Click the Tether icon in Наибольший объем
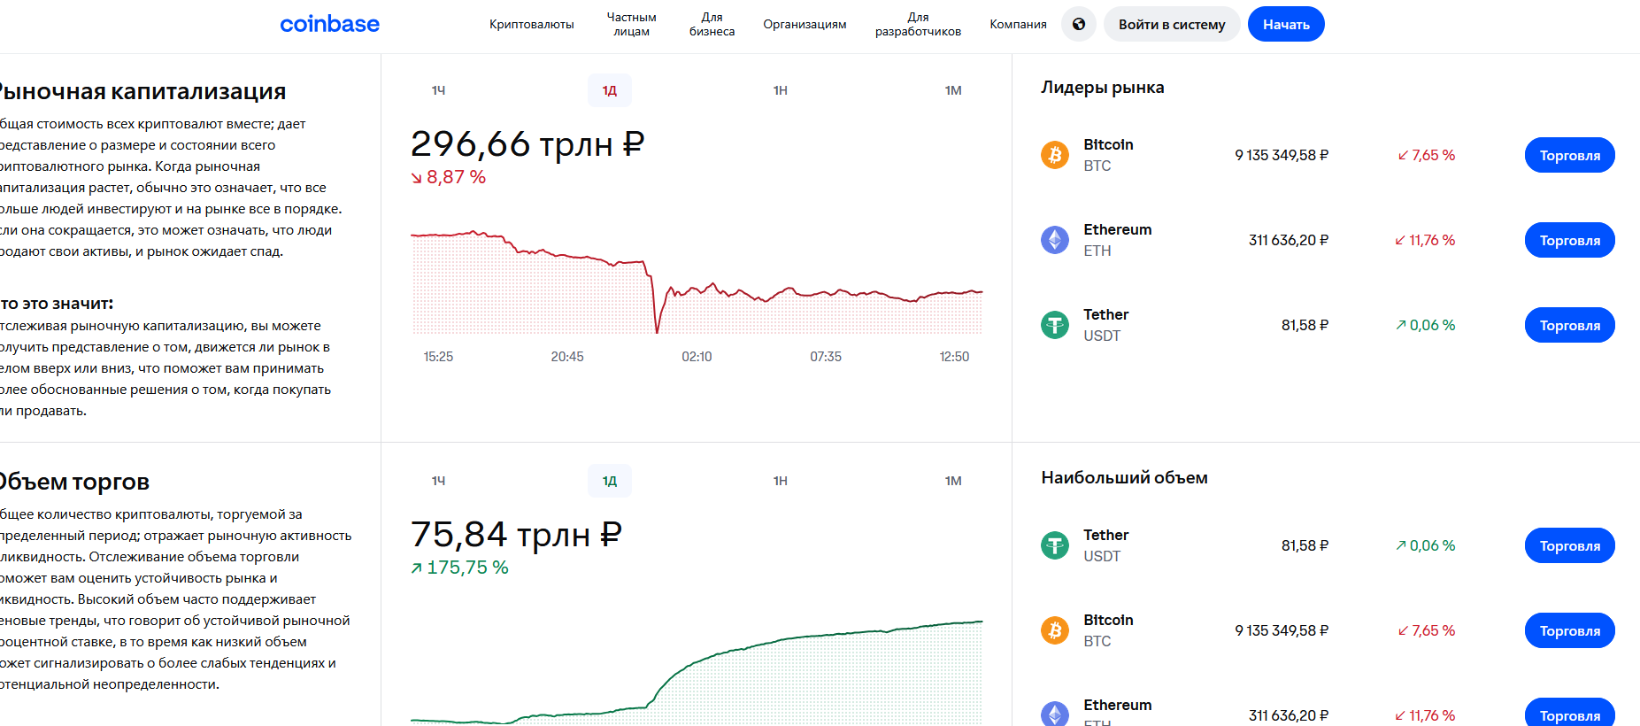The width and height of the screenshot is (1640, 726). coord(1055,545)
